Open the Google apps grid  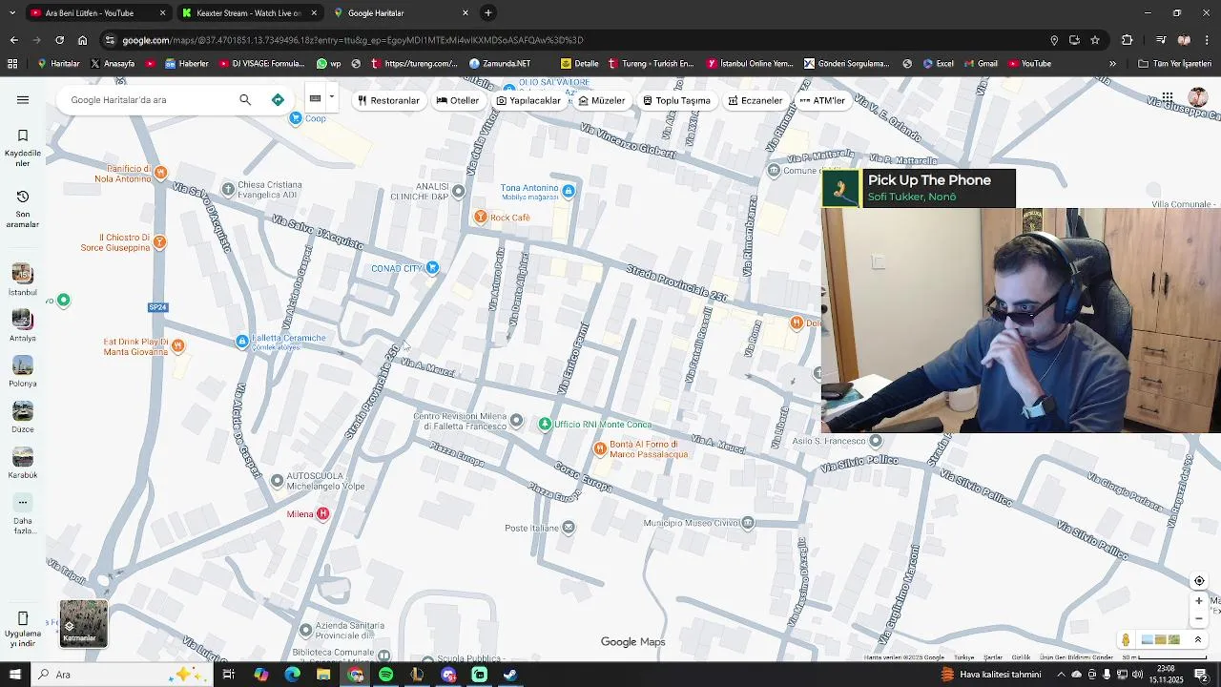point(1167,98)
